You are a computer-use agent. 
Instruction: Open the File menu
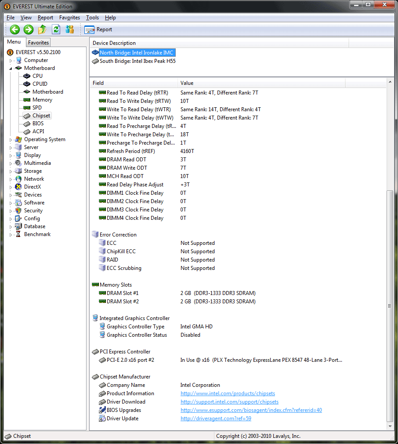(11, 18)
